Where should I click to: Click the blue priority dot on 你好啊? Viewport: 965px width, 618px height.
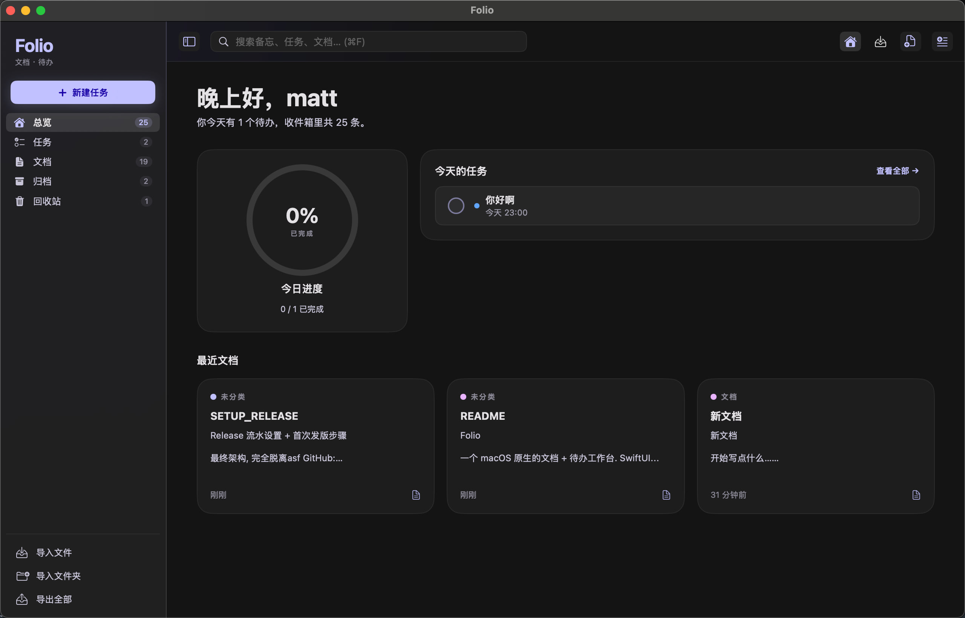(x=476, y=206)
